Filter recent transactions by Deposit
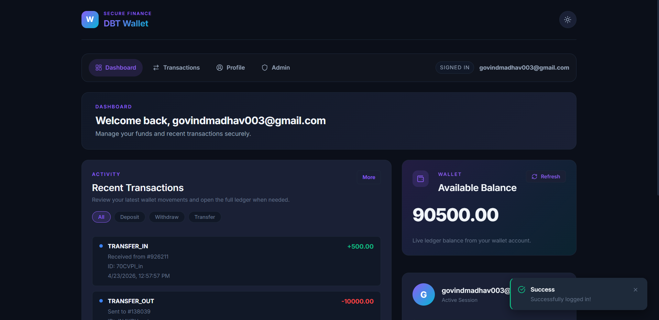 (130, 217)
